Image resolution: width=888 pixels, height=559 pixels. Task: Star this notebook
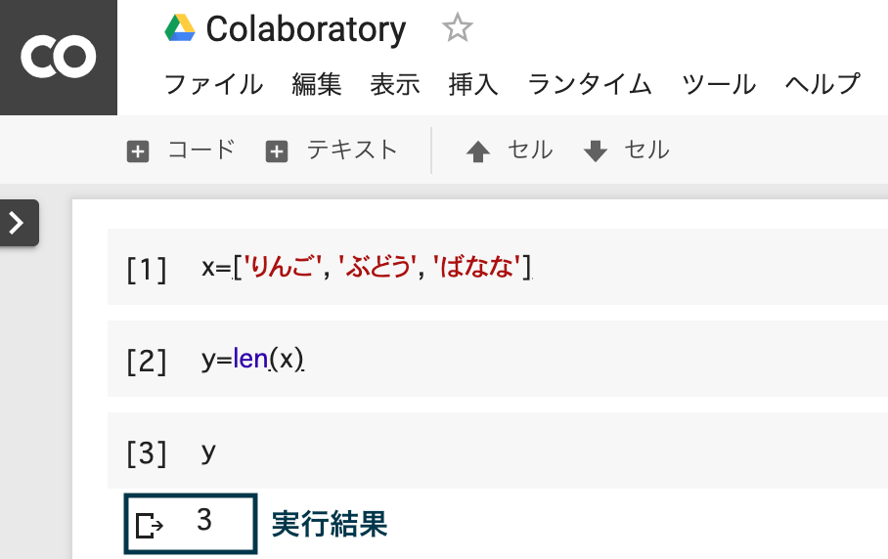click(457, 28)
